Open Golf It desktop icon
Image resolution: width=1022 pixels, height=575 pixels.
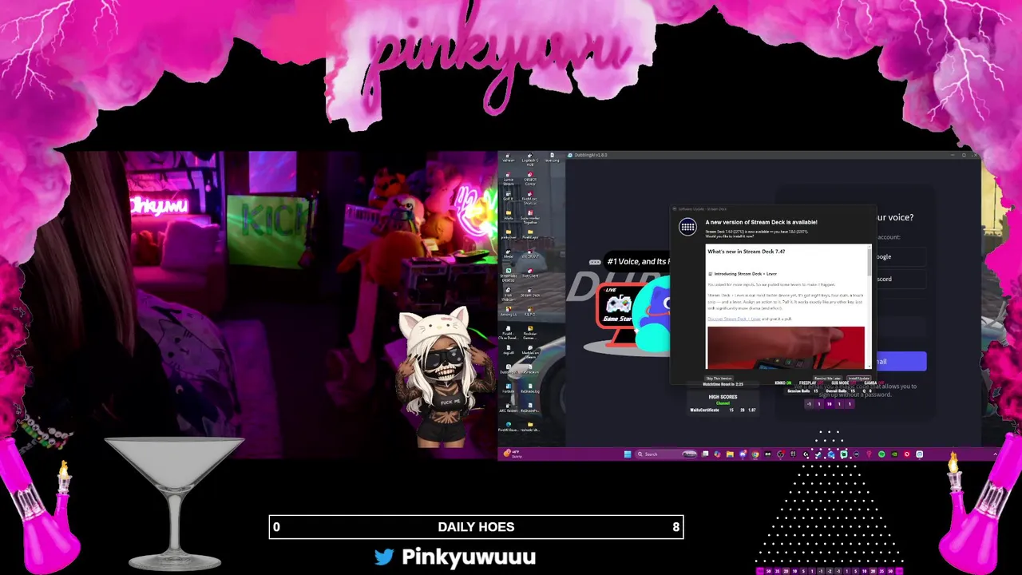pos(508,196)
